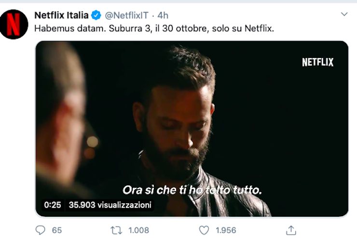This screenshot has width=357, height=238.
Task: Click the 65 replies count
Action: pyautogui.click(x=57, y=230)
